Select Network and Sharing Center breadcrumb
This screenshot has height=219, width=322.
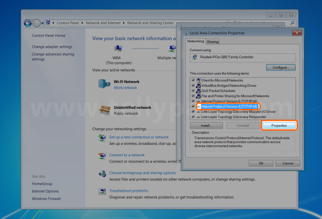(150, 23)
